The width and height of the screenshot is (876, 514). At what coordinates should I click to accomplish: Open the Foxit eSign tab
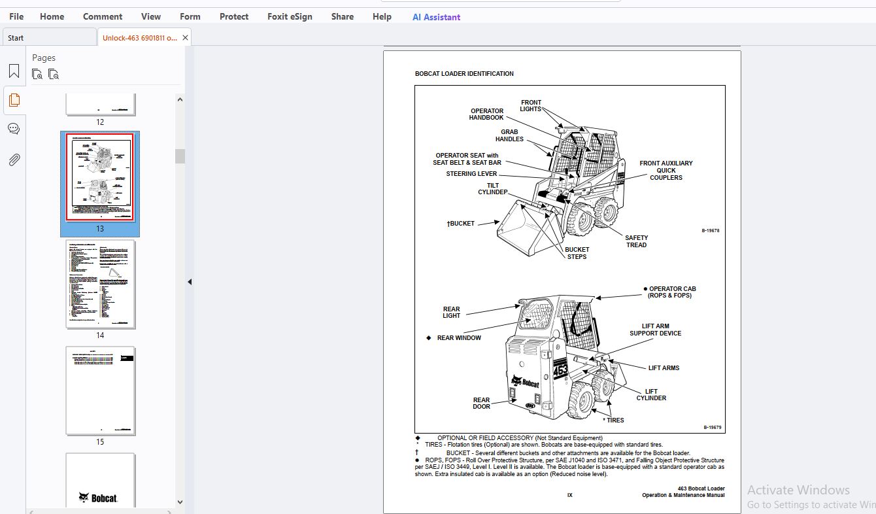point(291,16)
